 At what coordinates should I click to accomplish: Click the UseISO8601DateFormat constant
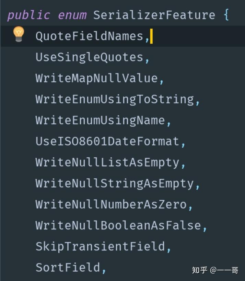tap(107, 141)
